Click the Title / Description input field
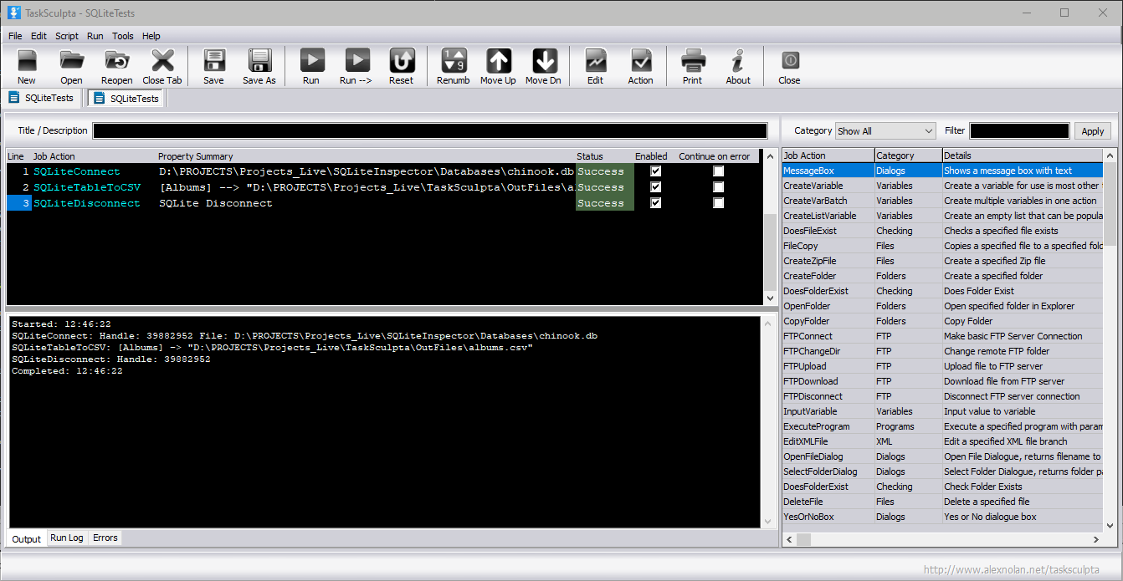 point(429,131)
